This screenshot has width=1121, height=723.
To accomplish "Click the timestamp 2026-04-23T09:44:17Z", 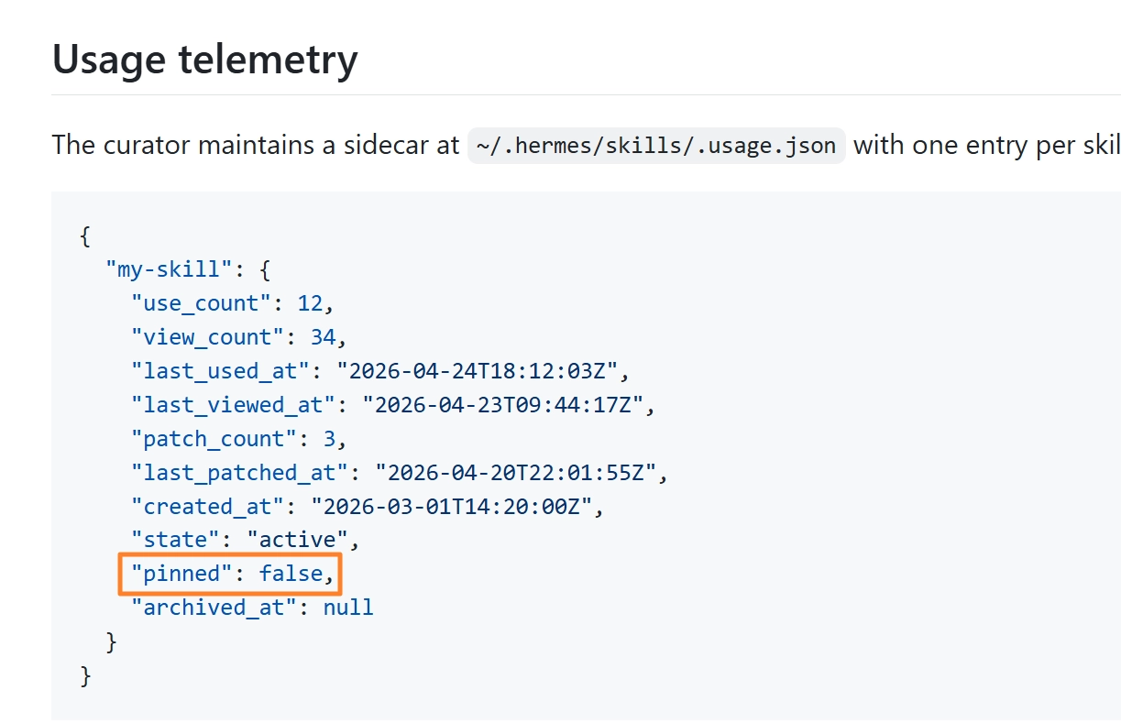I will [x=503, y=405].
